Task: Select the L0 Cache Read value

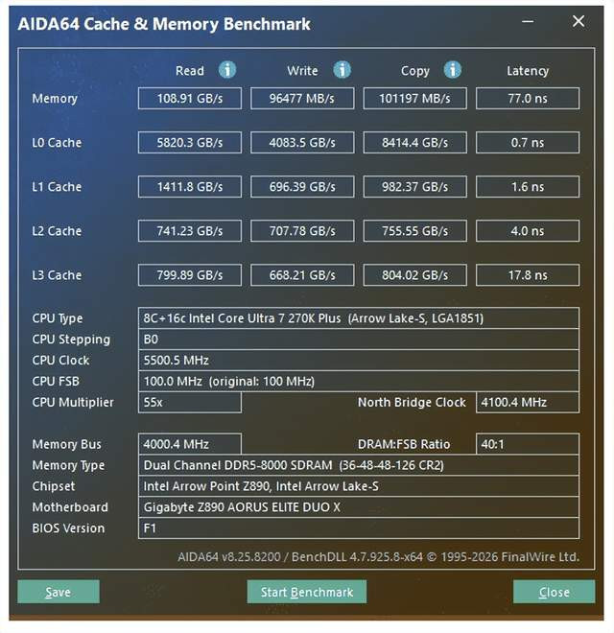Action: pyautogui.click(x=190, y=143)
